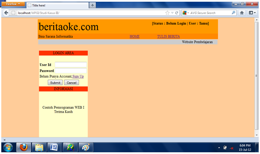Minimize the Firefox window
The image size is (260, 154).
(236, 4)
